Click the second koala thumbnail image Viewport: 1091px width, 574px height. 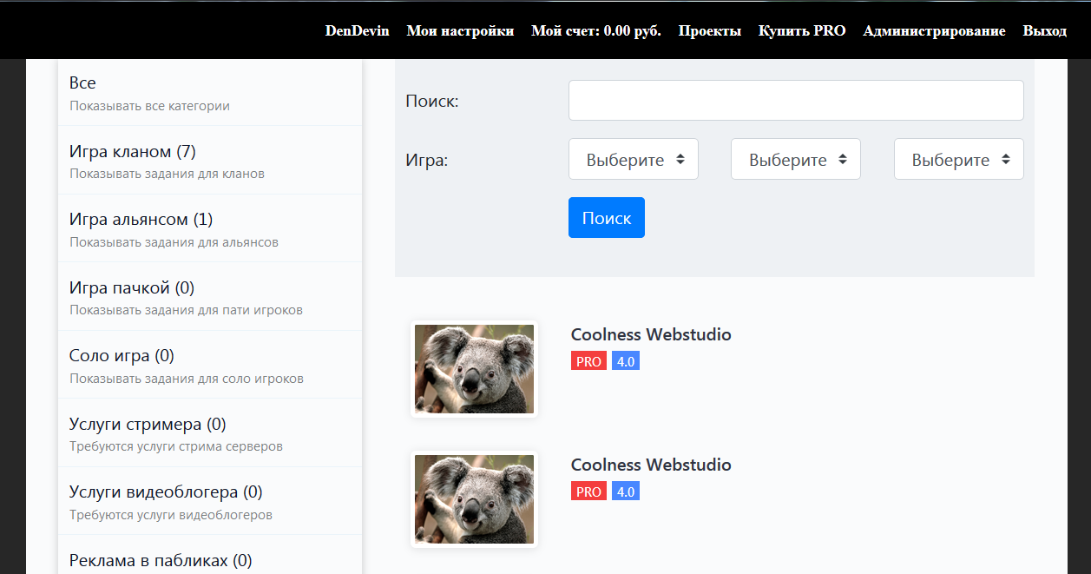[474, 499]
